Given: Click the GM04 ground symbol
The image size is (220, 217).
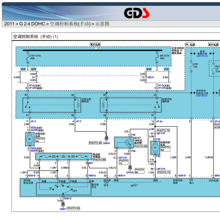Looking at the screenshot, I should tap(106, 138).
